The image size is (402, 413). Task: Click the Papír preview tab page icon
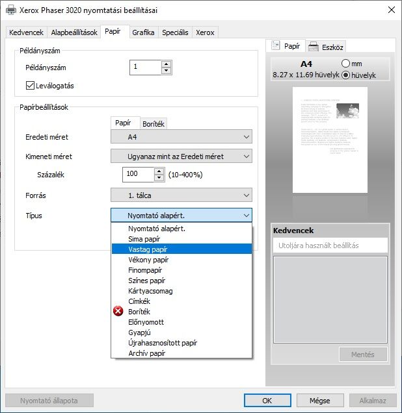point(275,45)
